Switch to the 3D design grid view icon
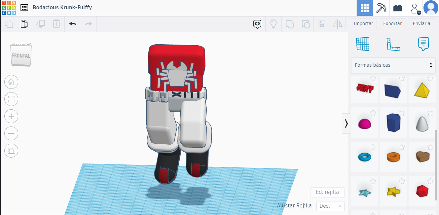 click(365, 8)
